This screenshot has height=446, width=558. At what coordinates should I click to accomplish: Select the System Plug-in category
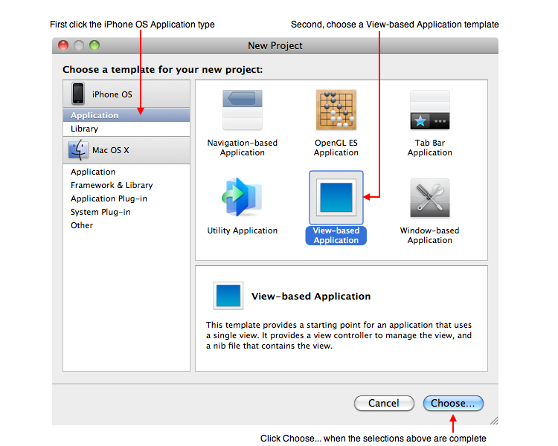point(100,212)
